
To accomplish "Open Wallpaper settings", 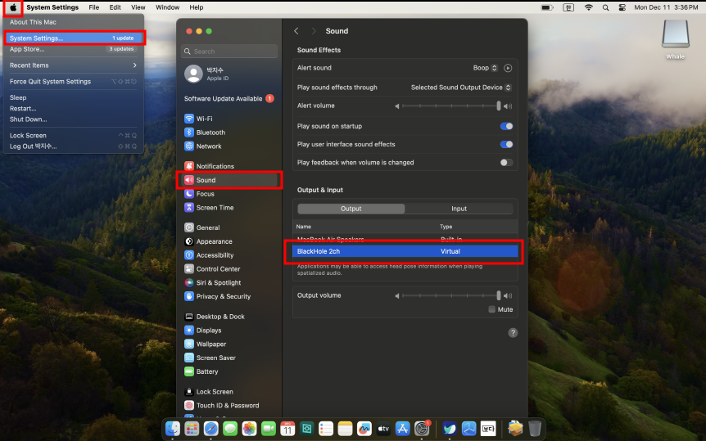I will coord(206,344).
